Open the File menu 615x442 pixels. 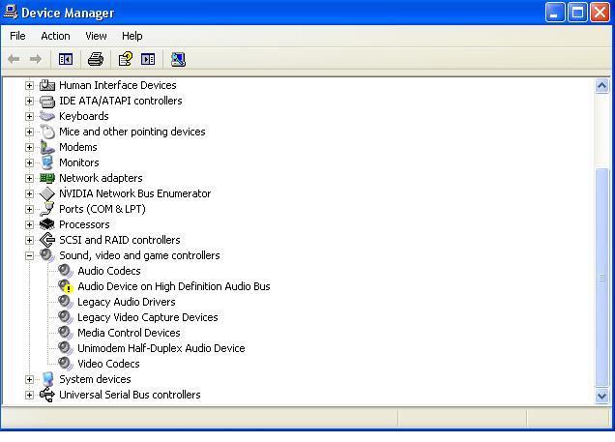tap(17, 36)
